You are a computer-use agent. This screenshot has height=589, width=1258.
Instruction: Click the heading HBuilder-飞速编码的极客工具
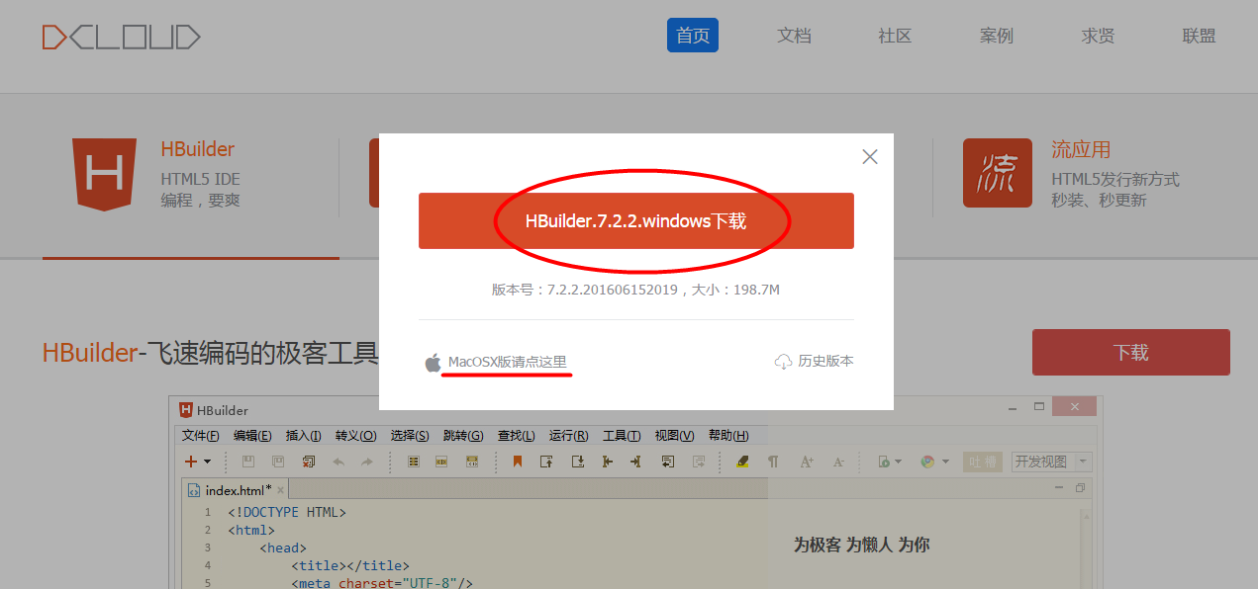(210, 353)
